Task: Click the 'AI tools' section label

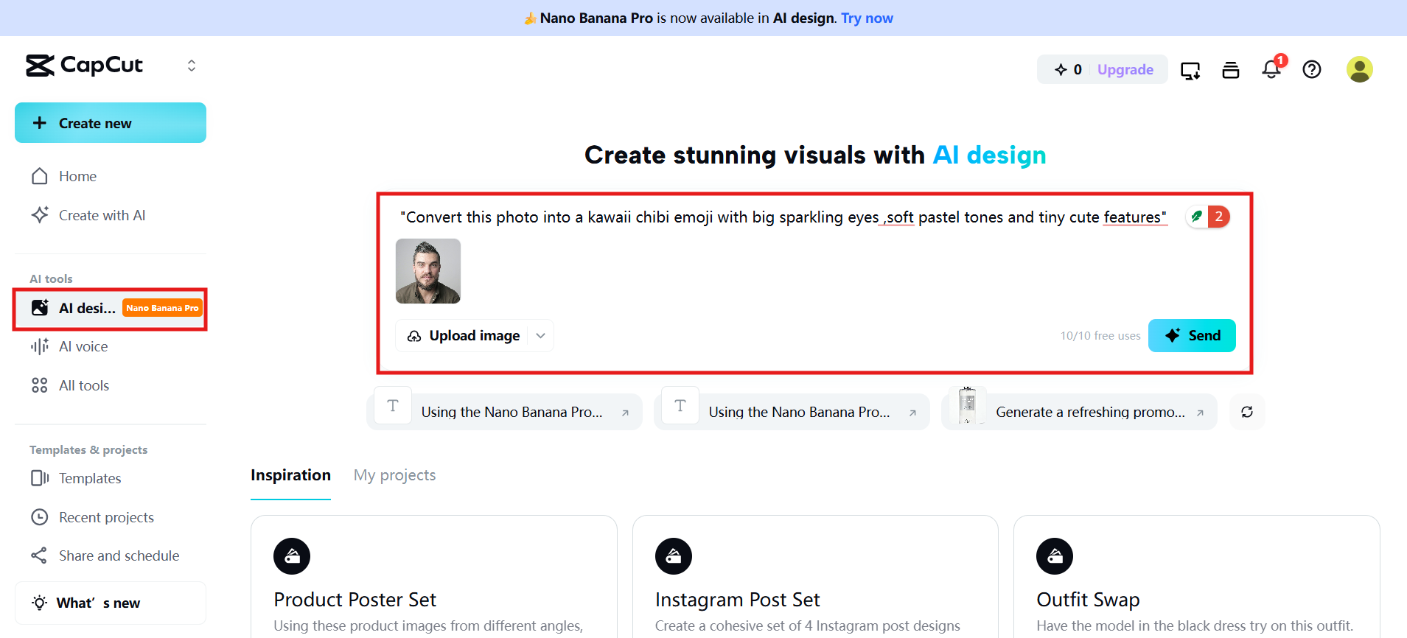Action: tap(51, 278)
